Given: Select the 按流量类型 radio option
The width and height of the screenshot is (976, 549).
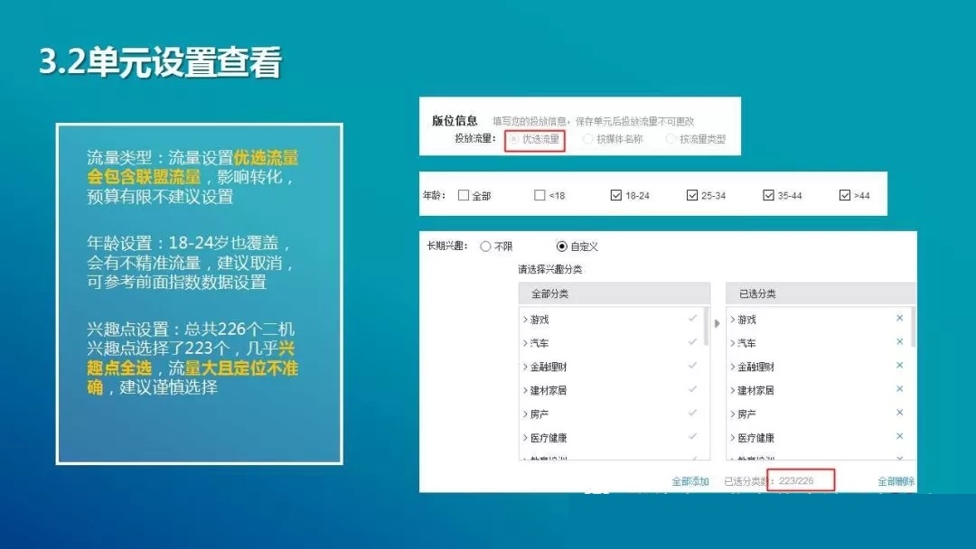Looking at the screenshot, I should click(x=671, y=139).
